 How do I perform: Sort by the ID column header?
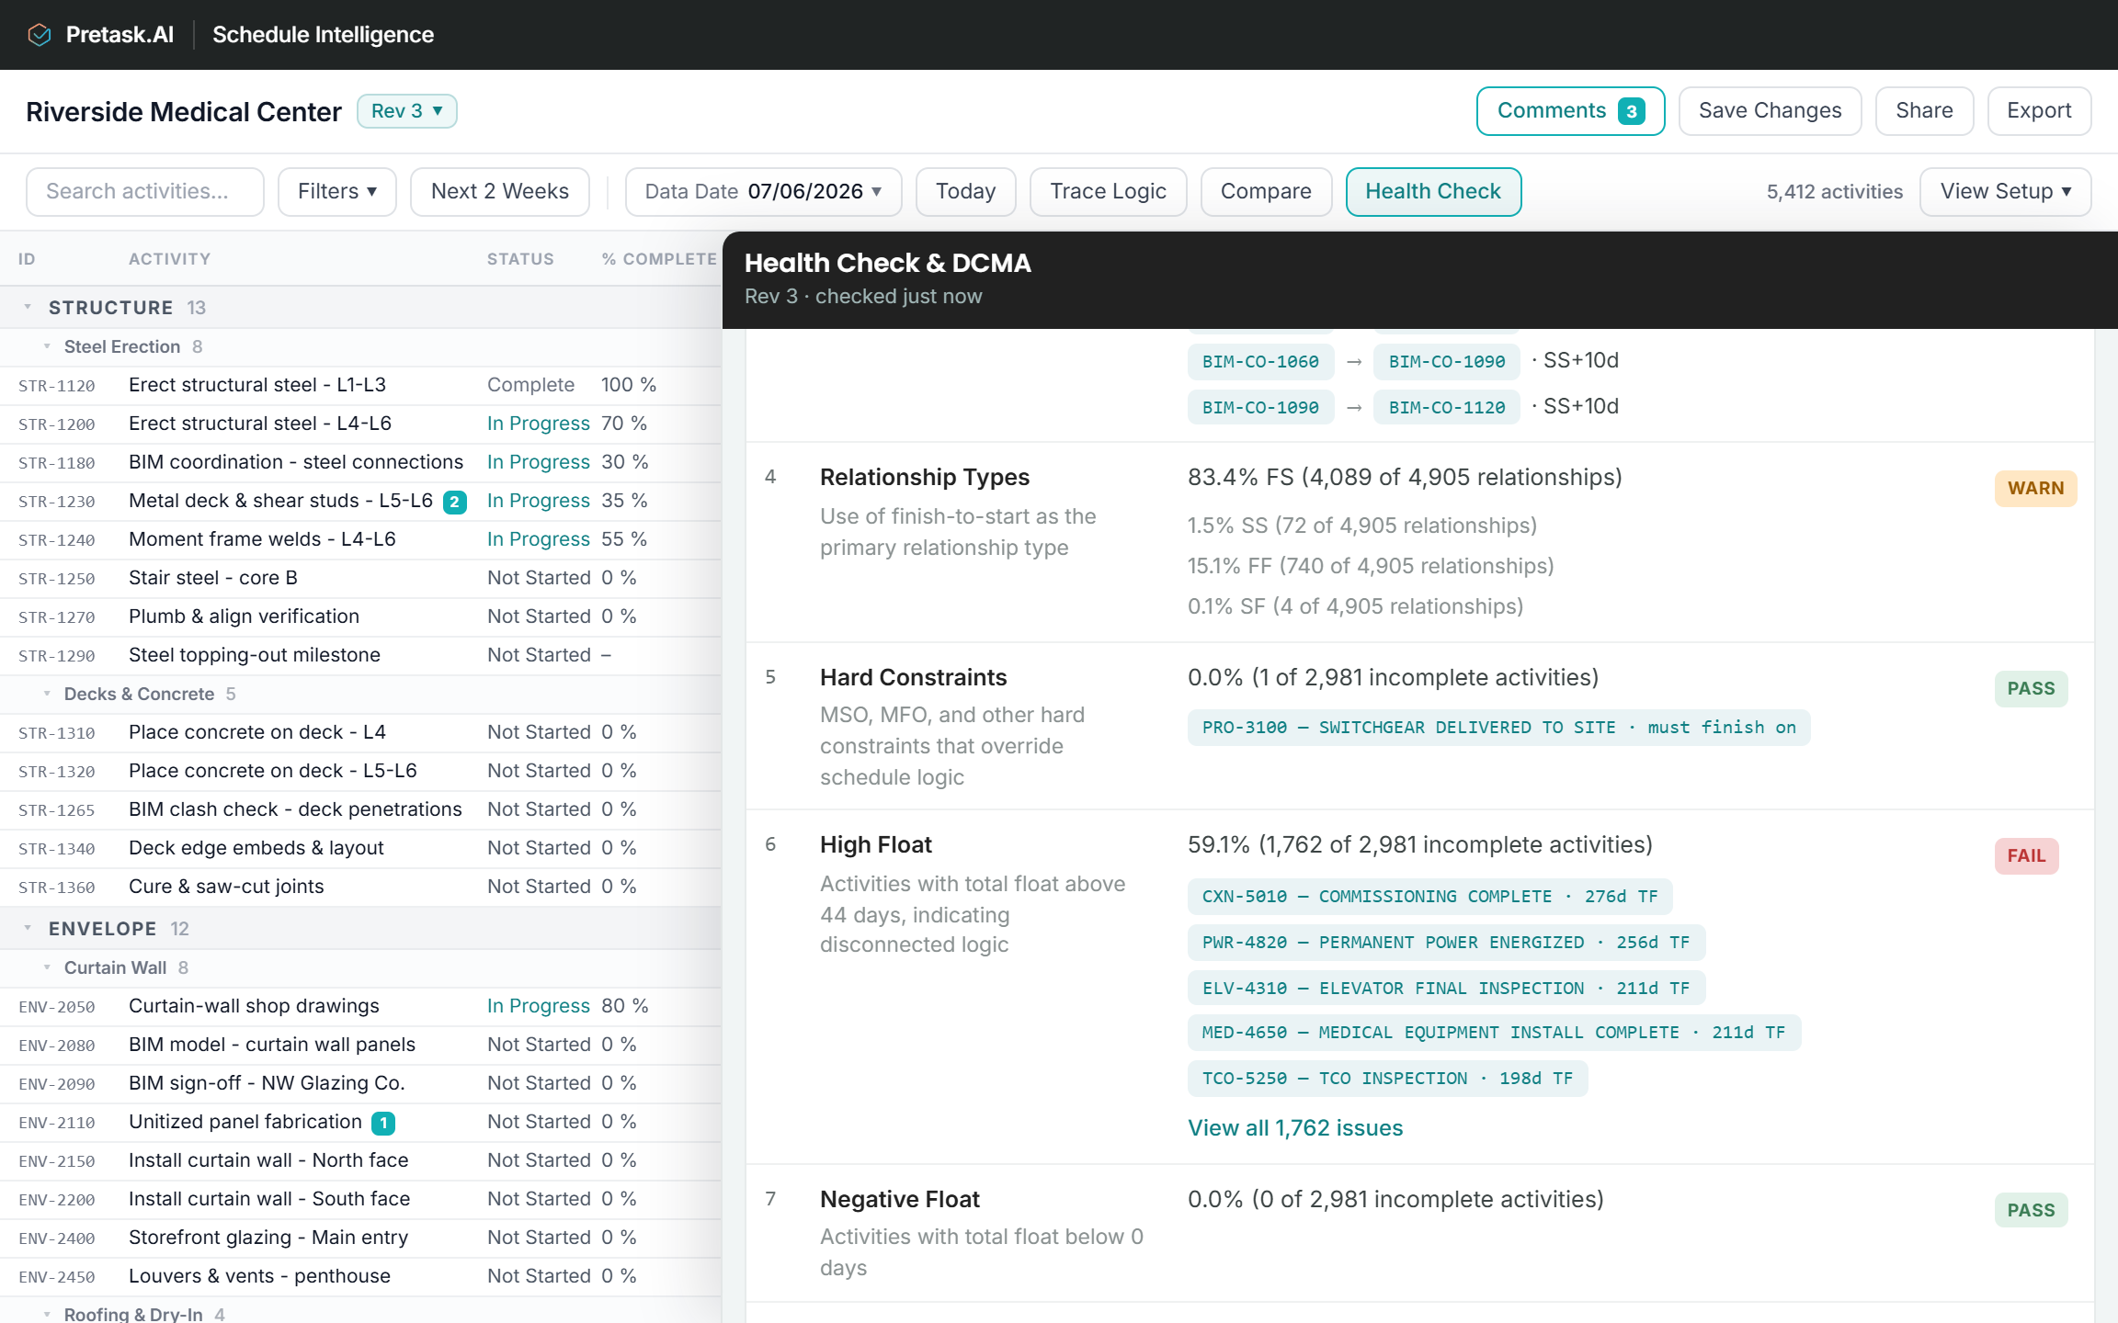(x=27, y=259)
